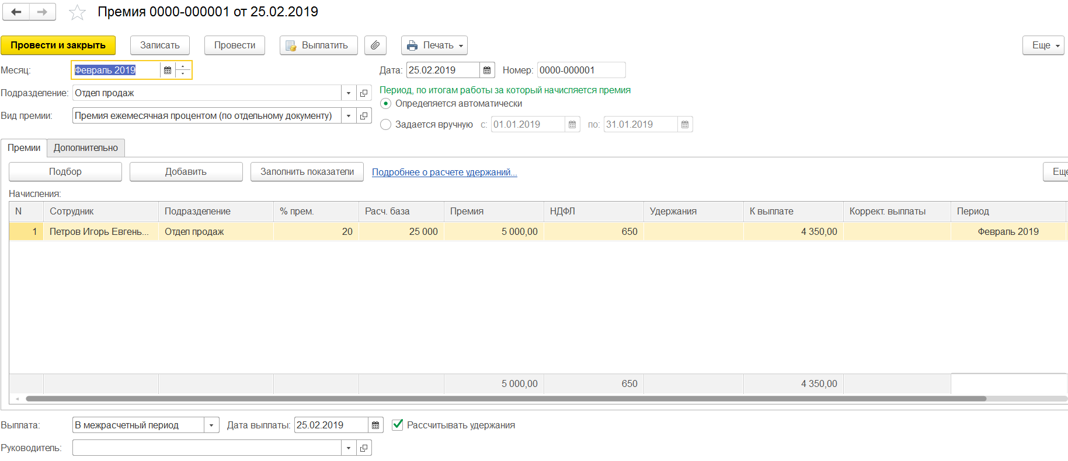Open calendar picker for Месяц field
The image size is (1068, 461).
[168, 71]
